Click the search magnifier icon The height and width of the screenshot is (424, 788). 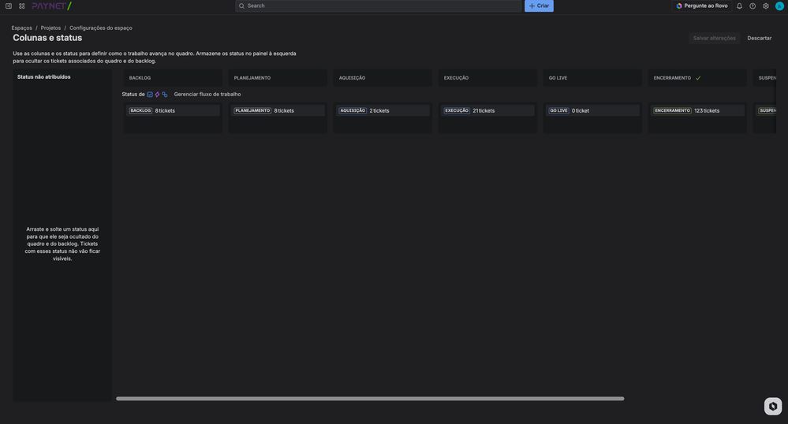241,6
